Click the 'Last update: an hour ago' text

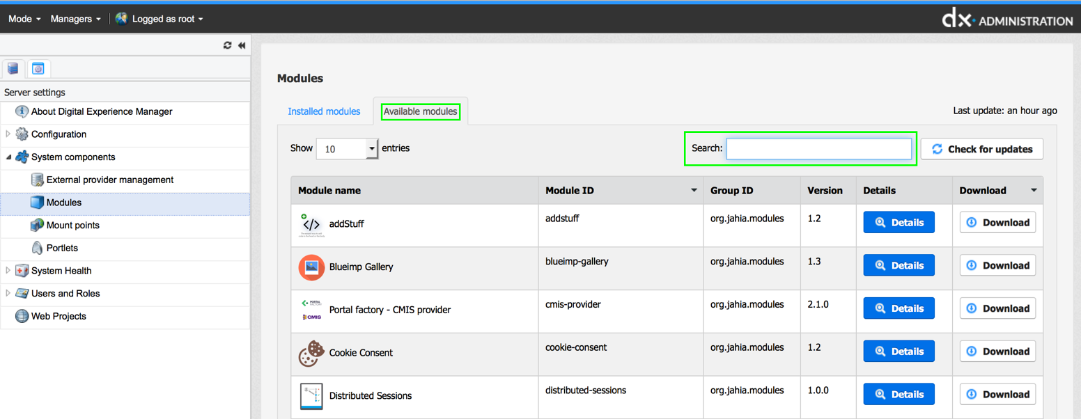pos(1005,111)
